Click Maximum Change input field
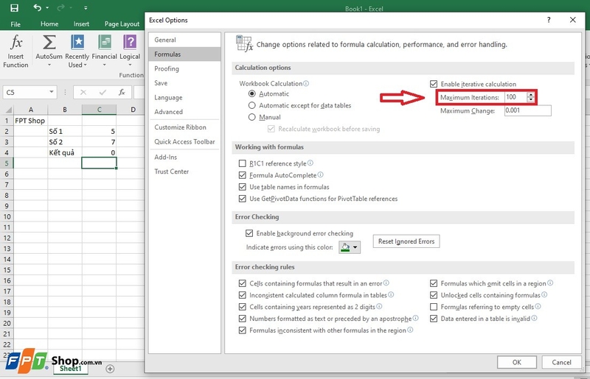The width and height of the screenshot is (590, 379). 527,110
